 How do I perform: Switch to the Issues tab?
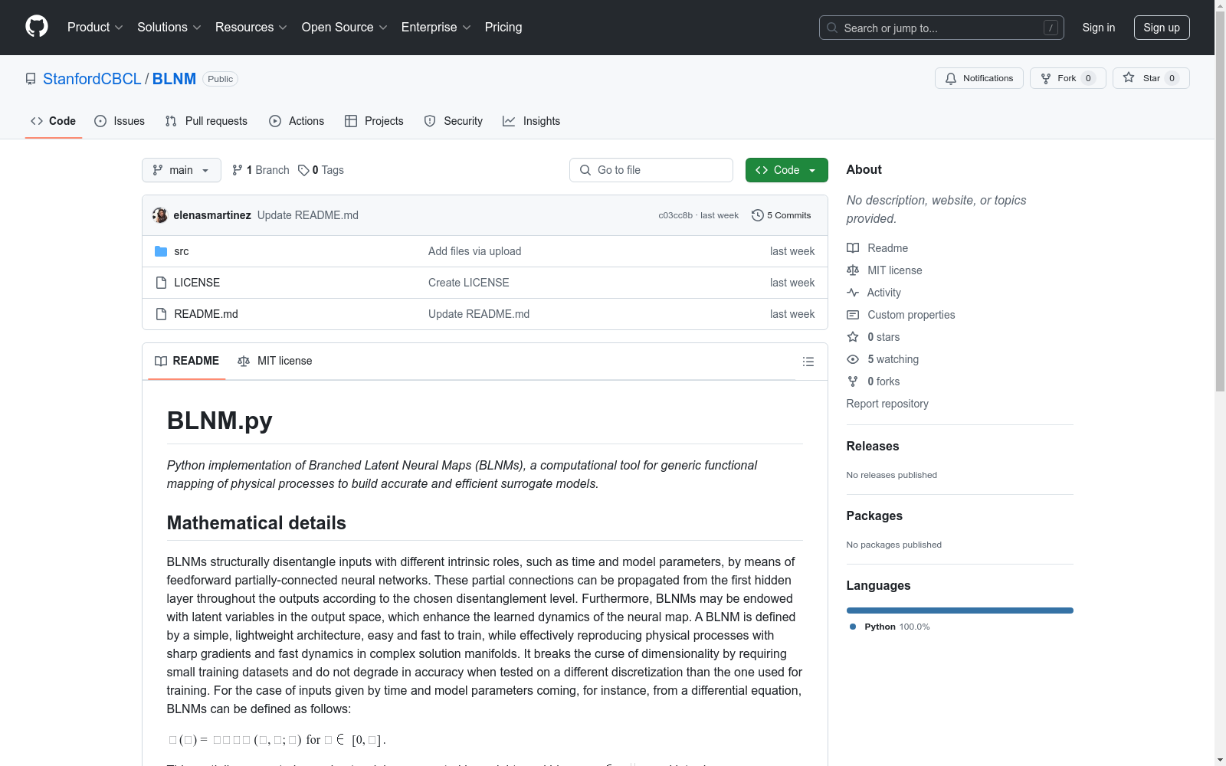pos(120,121)
